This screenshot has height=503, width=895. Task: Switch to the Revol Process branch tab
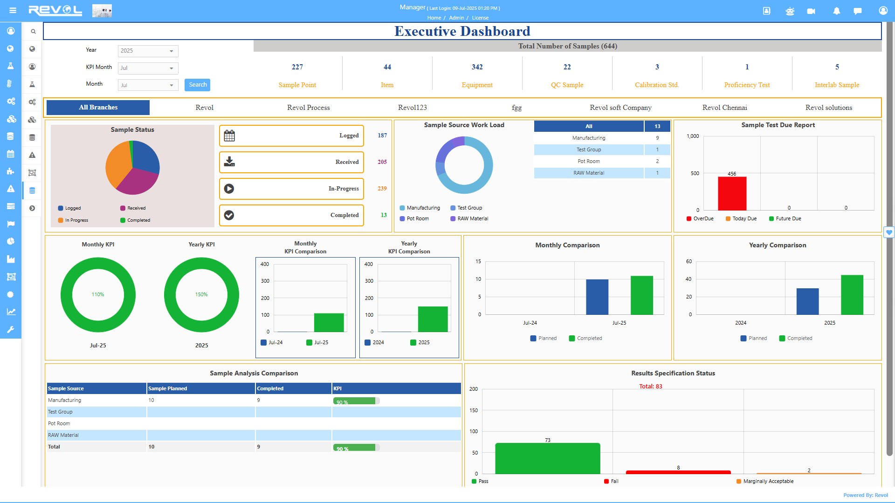point(308,108)
